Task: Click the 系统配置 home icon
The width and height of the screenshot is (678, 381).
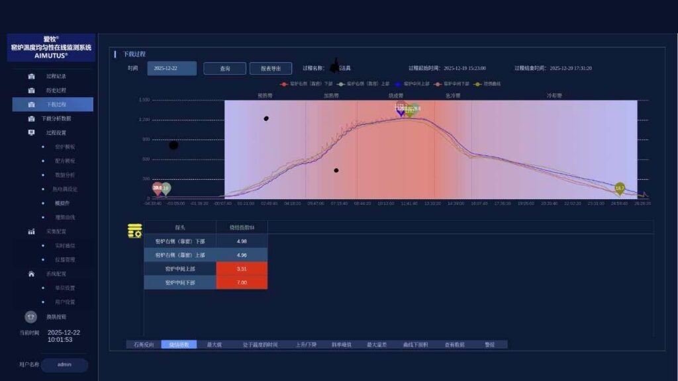Action: point(31,274)
